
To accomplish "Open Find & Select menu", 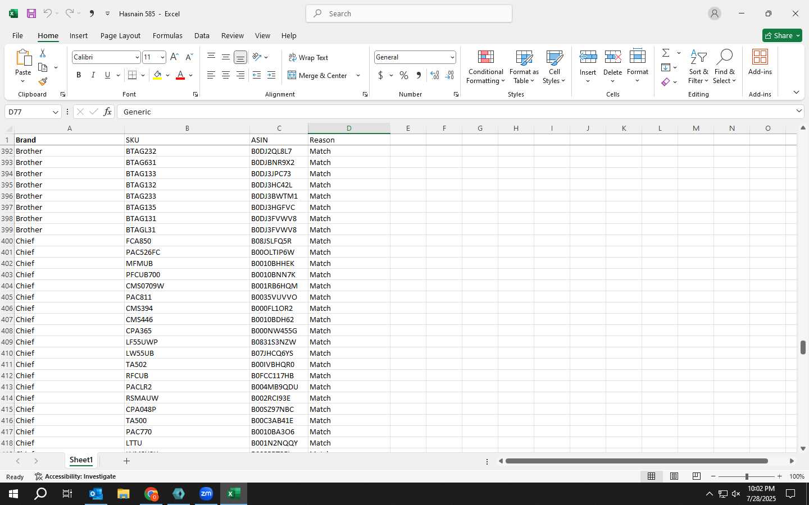I will click(x=724, y=67).
